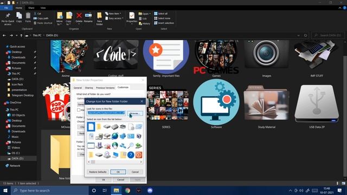Choose the floppy disk drive icon

click(x=99, y=146)
